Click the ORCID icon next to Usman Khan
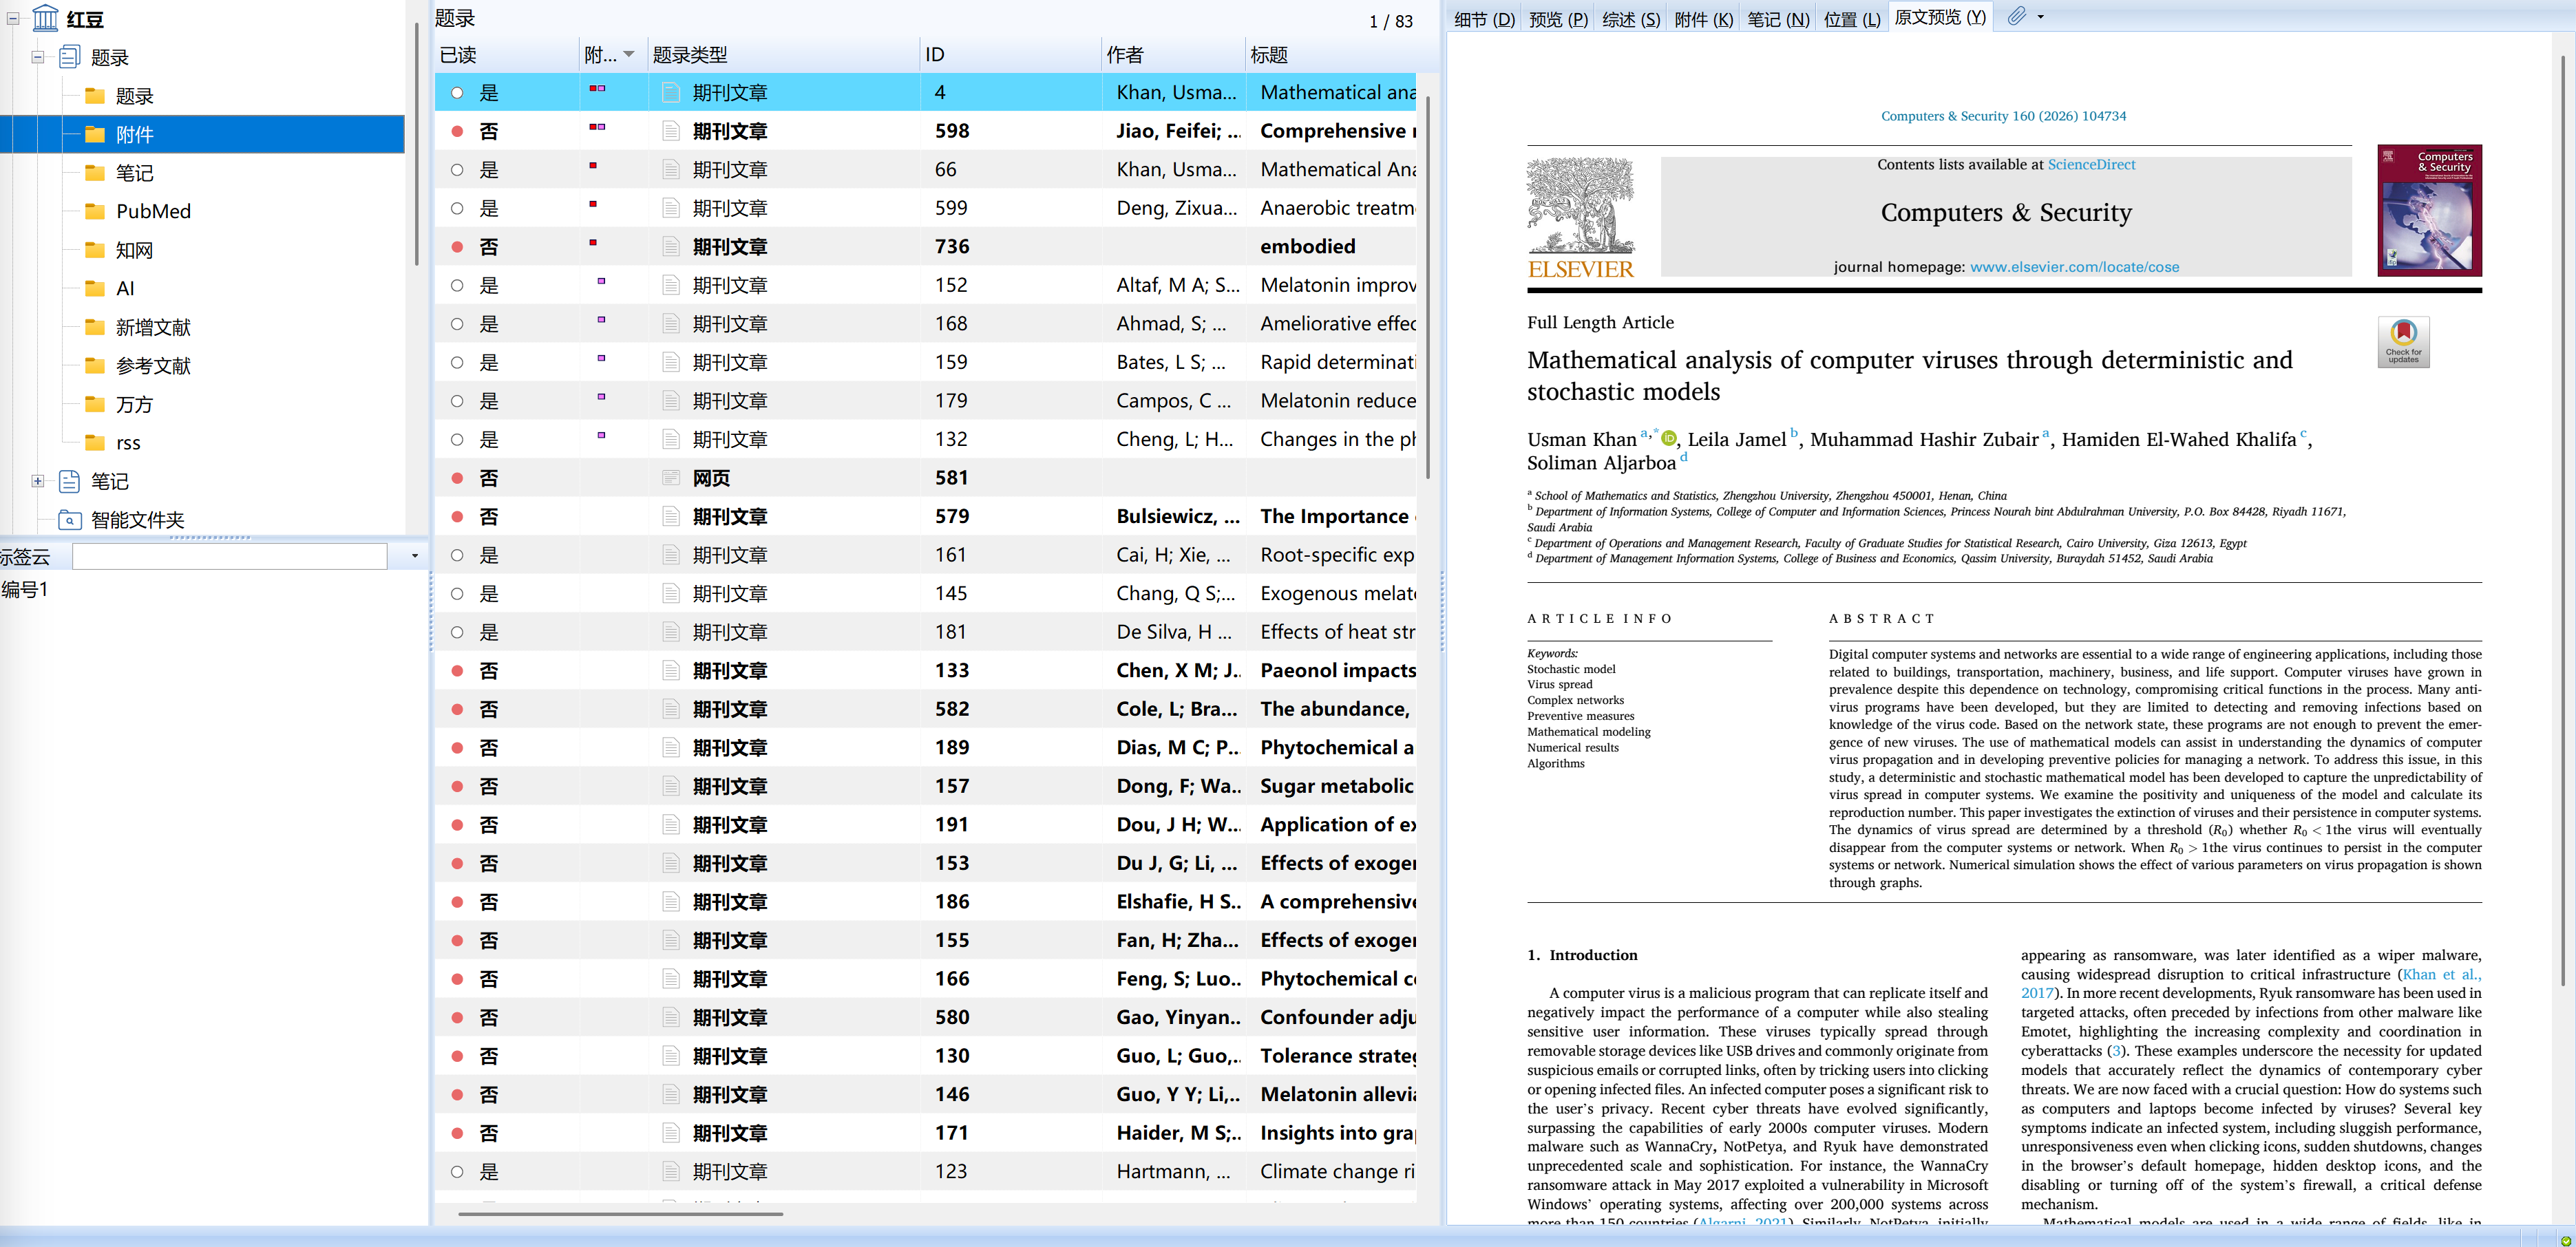The height and width of the screenshot is (1247, 2576). (1668, 438)
